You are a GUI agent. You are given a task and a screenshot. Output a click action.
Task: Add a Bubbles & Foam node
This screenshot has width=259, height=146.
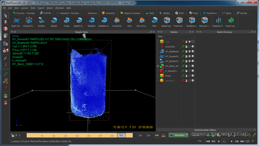coord(104,22)
